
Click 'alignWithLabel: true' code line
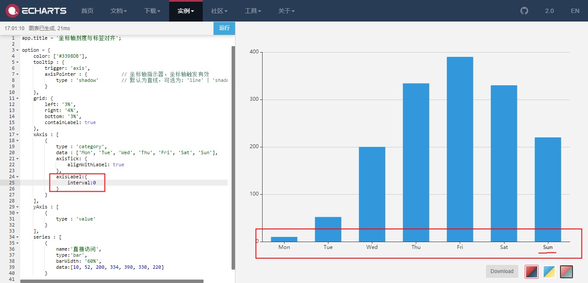(x=96, y=165)
